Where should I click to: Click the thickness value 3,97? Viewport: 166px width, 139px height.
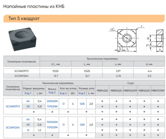pyautogui.click(x=118, y=71)
